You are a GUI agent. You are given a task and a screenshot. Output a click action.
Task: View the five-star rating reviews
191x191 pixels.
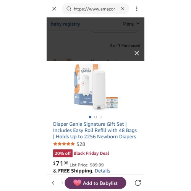point(64,144)
